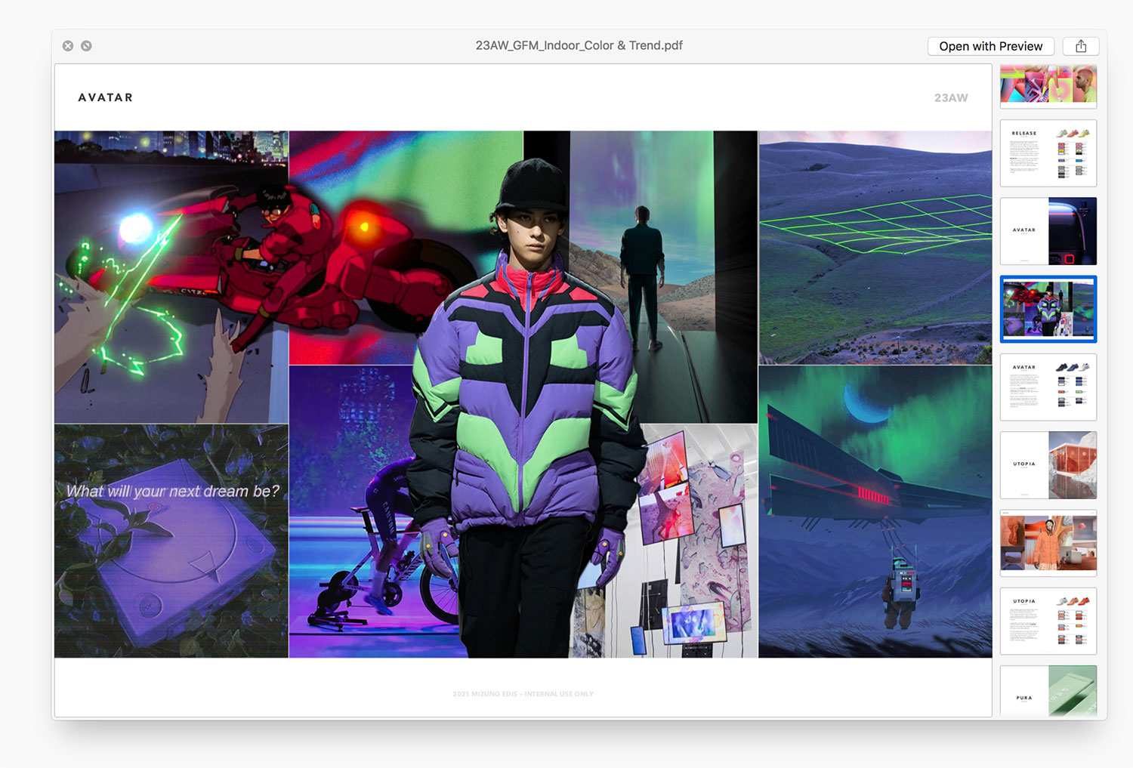Click the file title 23AW_GFM_Indoor_Color & Trend.pdf
The width and height of the screenshot is (1133, 768).
tap(579, 45)
